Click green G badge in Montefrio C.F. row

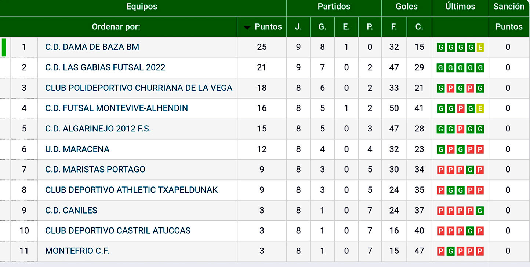(x=451, y=251)
